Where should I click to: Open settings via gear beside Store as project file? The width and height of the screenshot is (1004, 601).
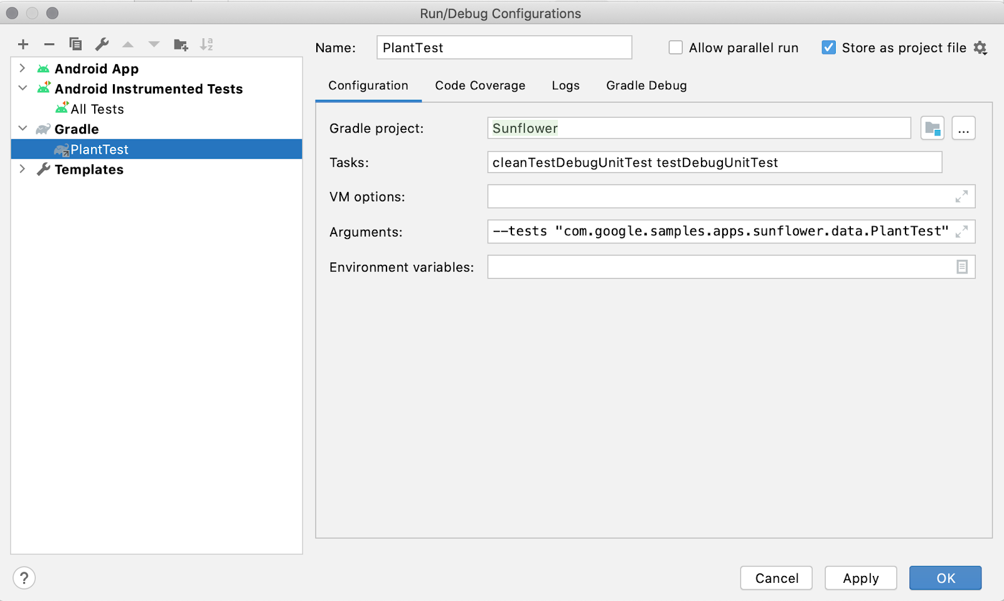click(981, 47)
